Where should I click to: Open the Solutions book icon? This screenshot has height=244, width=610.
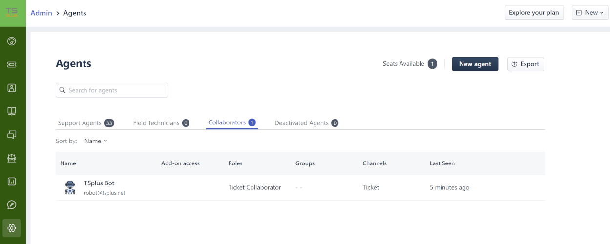point(12,111)
